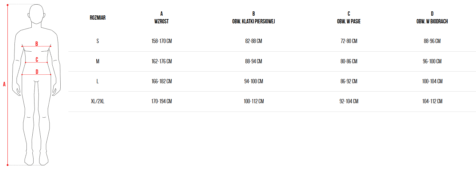Click the OBW. W PASIE header
Screen dimensions: 476x169
[x=349, y=22]
